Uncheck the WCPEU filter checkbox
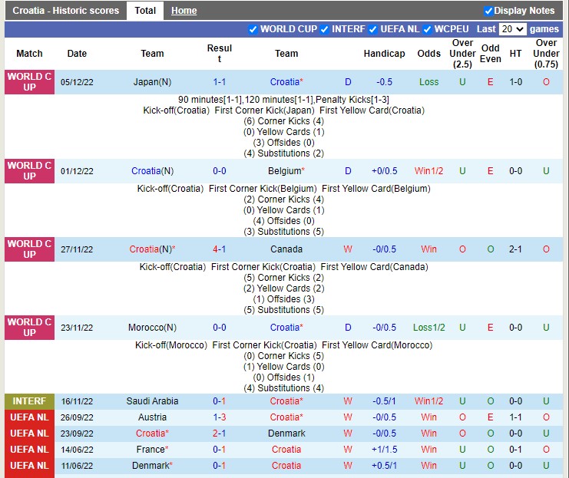This screenshot has height=478, width=569. click(x=427, y=29)
